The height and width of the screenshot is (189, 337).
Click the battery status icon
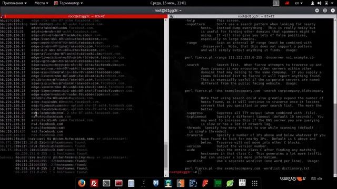[326, 3]
